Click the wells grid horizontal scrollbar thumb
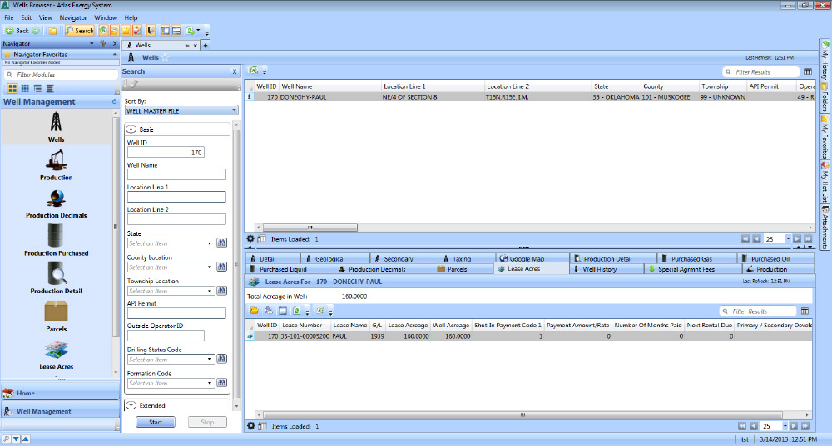 coord(310,228)
